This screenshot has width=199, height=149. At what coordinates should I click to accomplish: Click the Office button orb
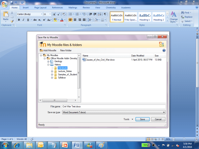[x=4, y=5]
